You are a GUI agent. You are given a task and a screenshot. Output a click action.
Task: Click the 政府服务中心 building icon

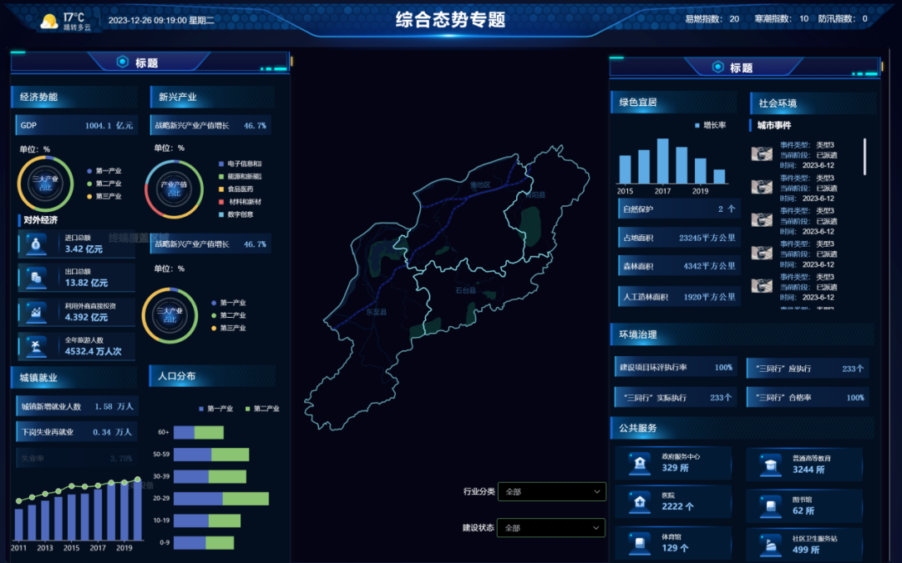[x=639, y=463]
